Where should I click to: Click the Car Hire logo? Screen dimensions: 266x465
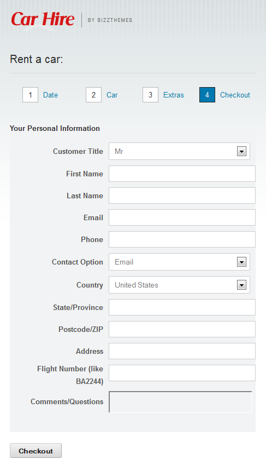click(x=43, y=20)
